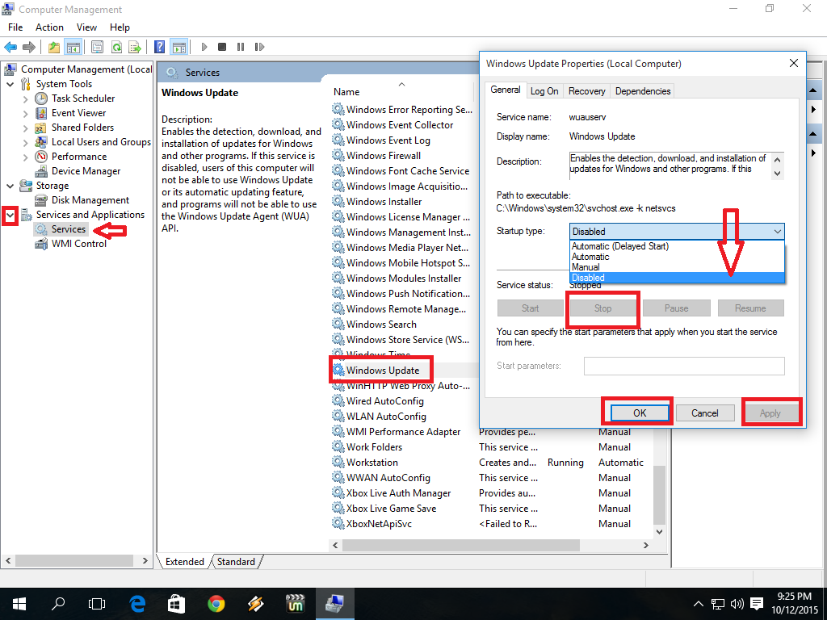
Task: Open Help with the question mark icon
Action: [x=159, y=47]
